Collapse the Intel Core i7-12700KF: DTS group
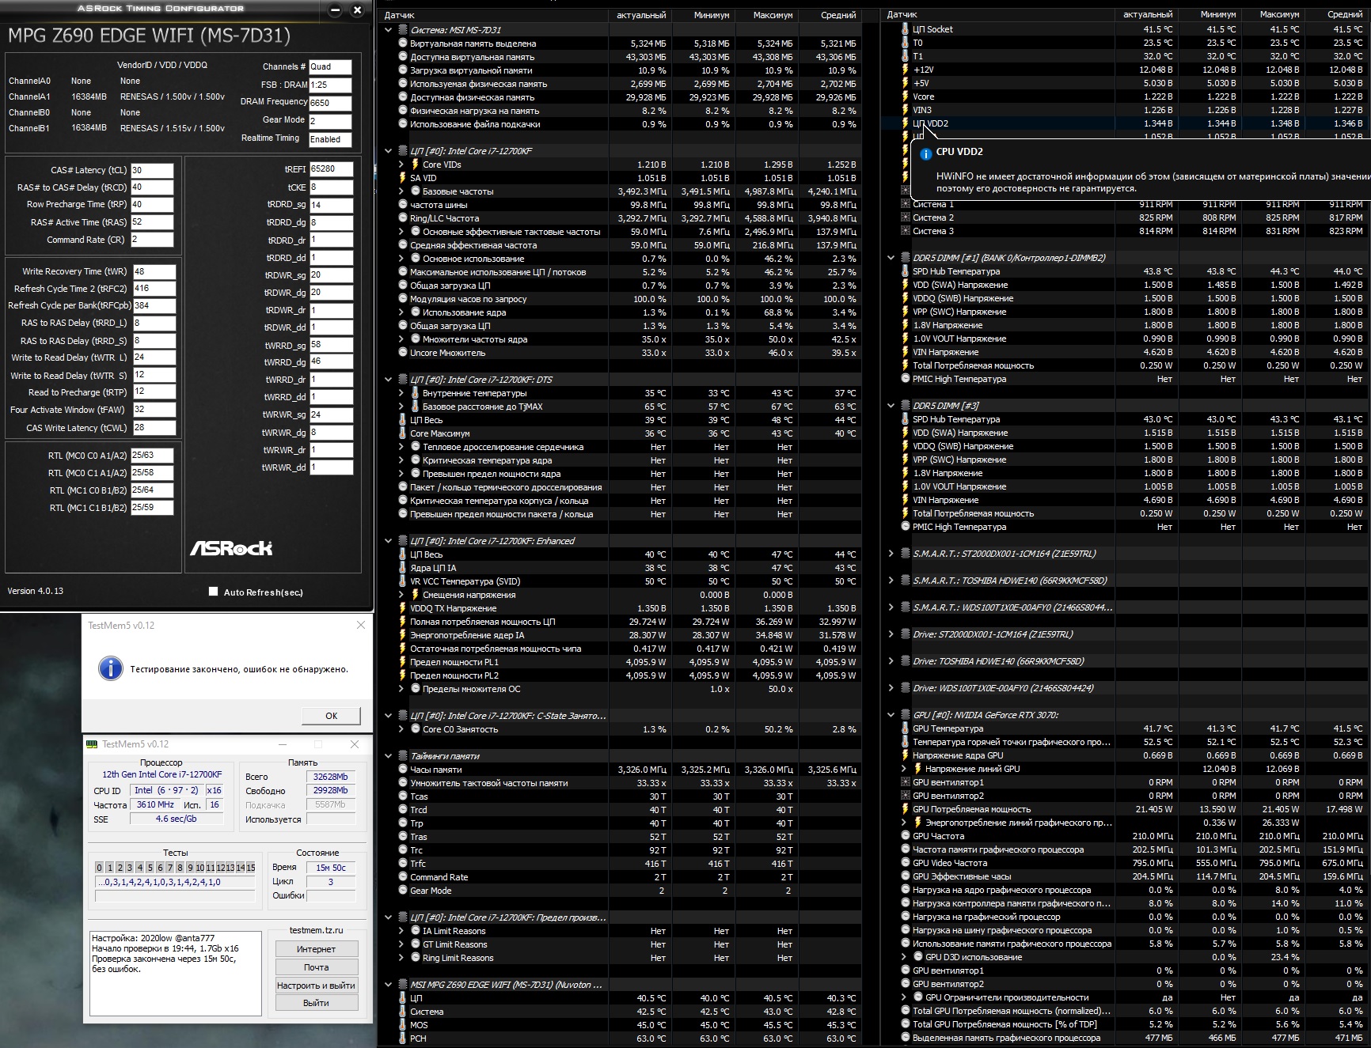 pos(388,380)
